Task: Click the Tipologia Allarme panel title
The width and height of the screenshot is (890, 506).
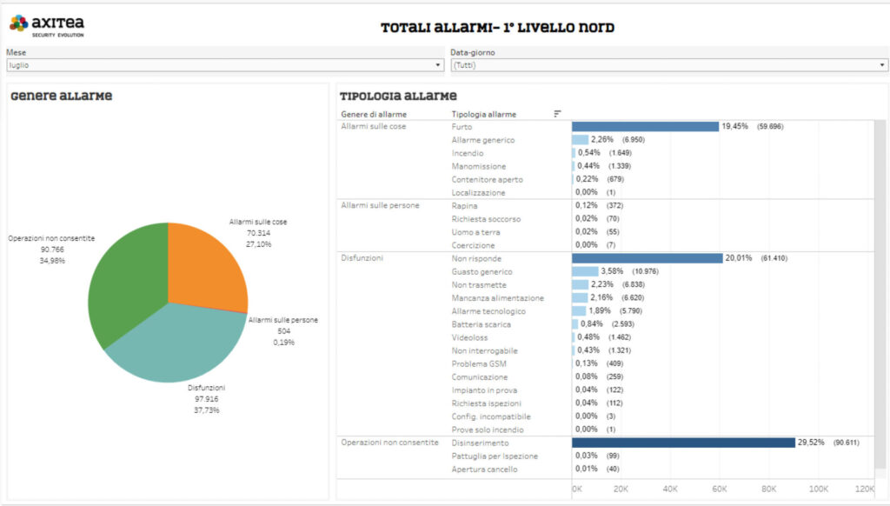Action: (398, 96)
